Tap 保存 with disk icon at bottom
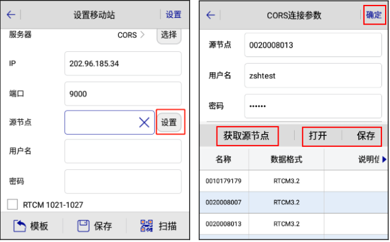The height and width of the screenshot is (242, 390). [x=95, y=226]
